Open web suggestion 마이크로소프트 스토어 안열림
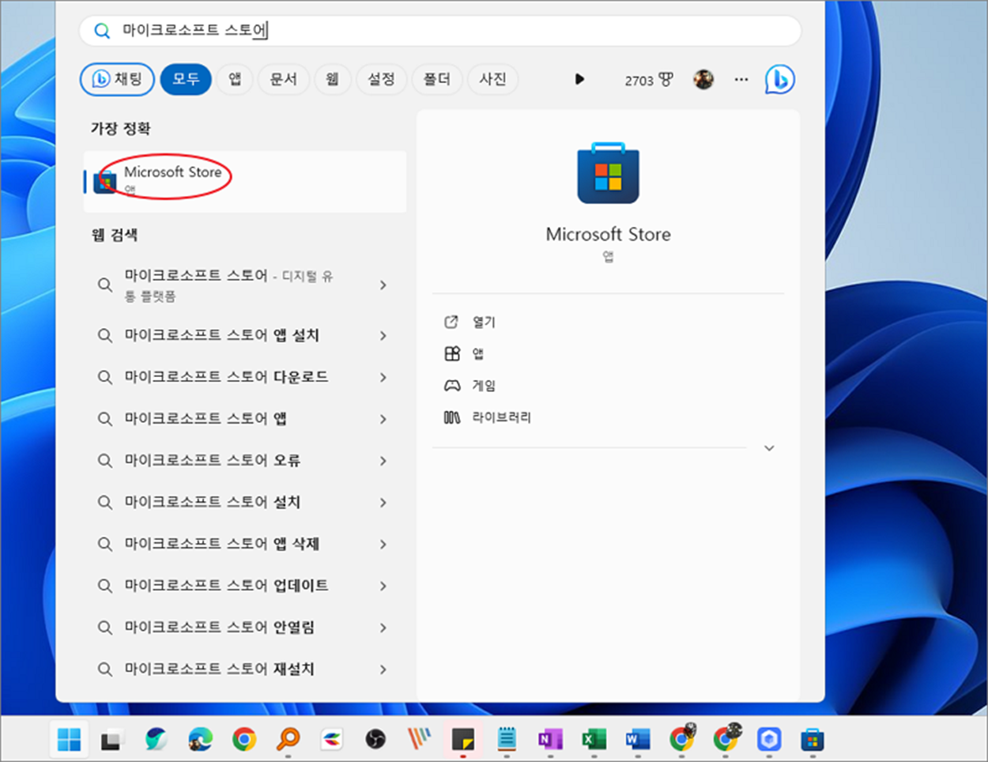Image resolution: width=988 pixels, height=762 pixels. tap(243, 628)
